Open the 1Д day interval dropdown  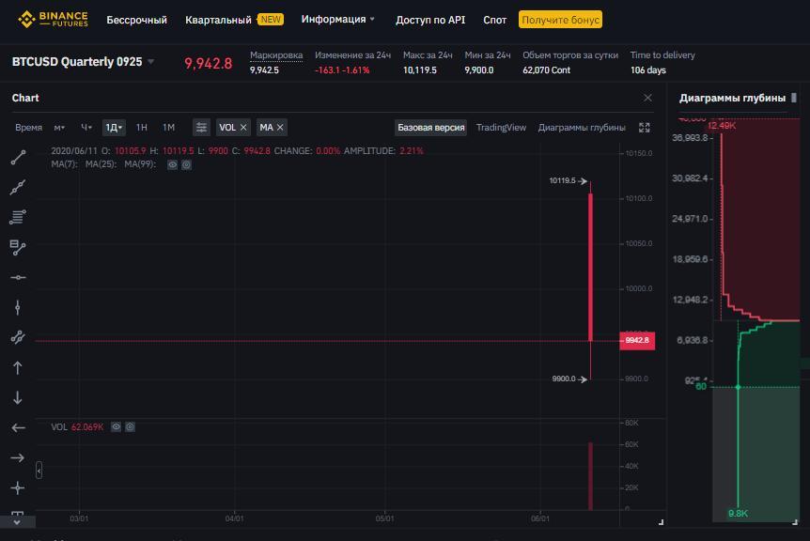tap(114, 128)
